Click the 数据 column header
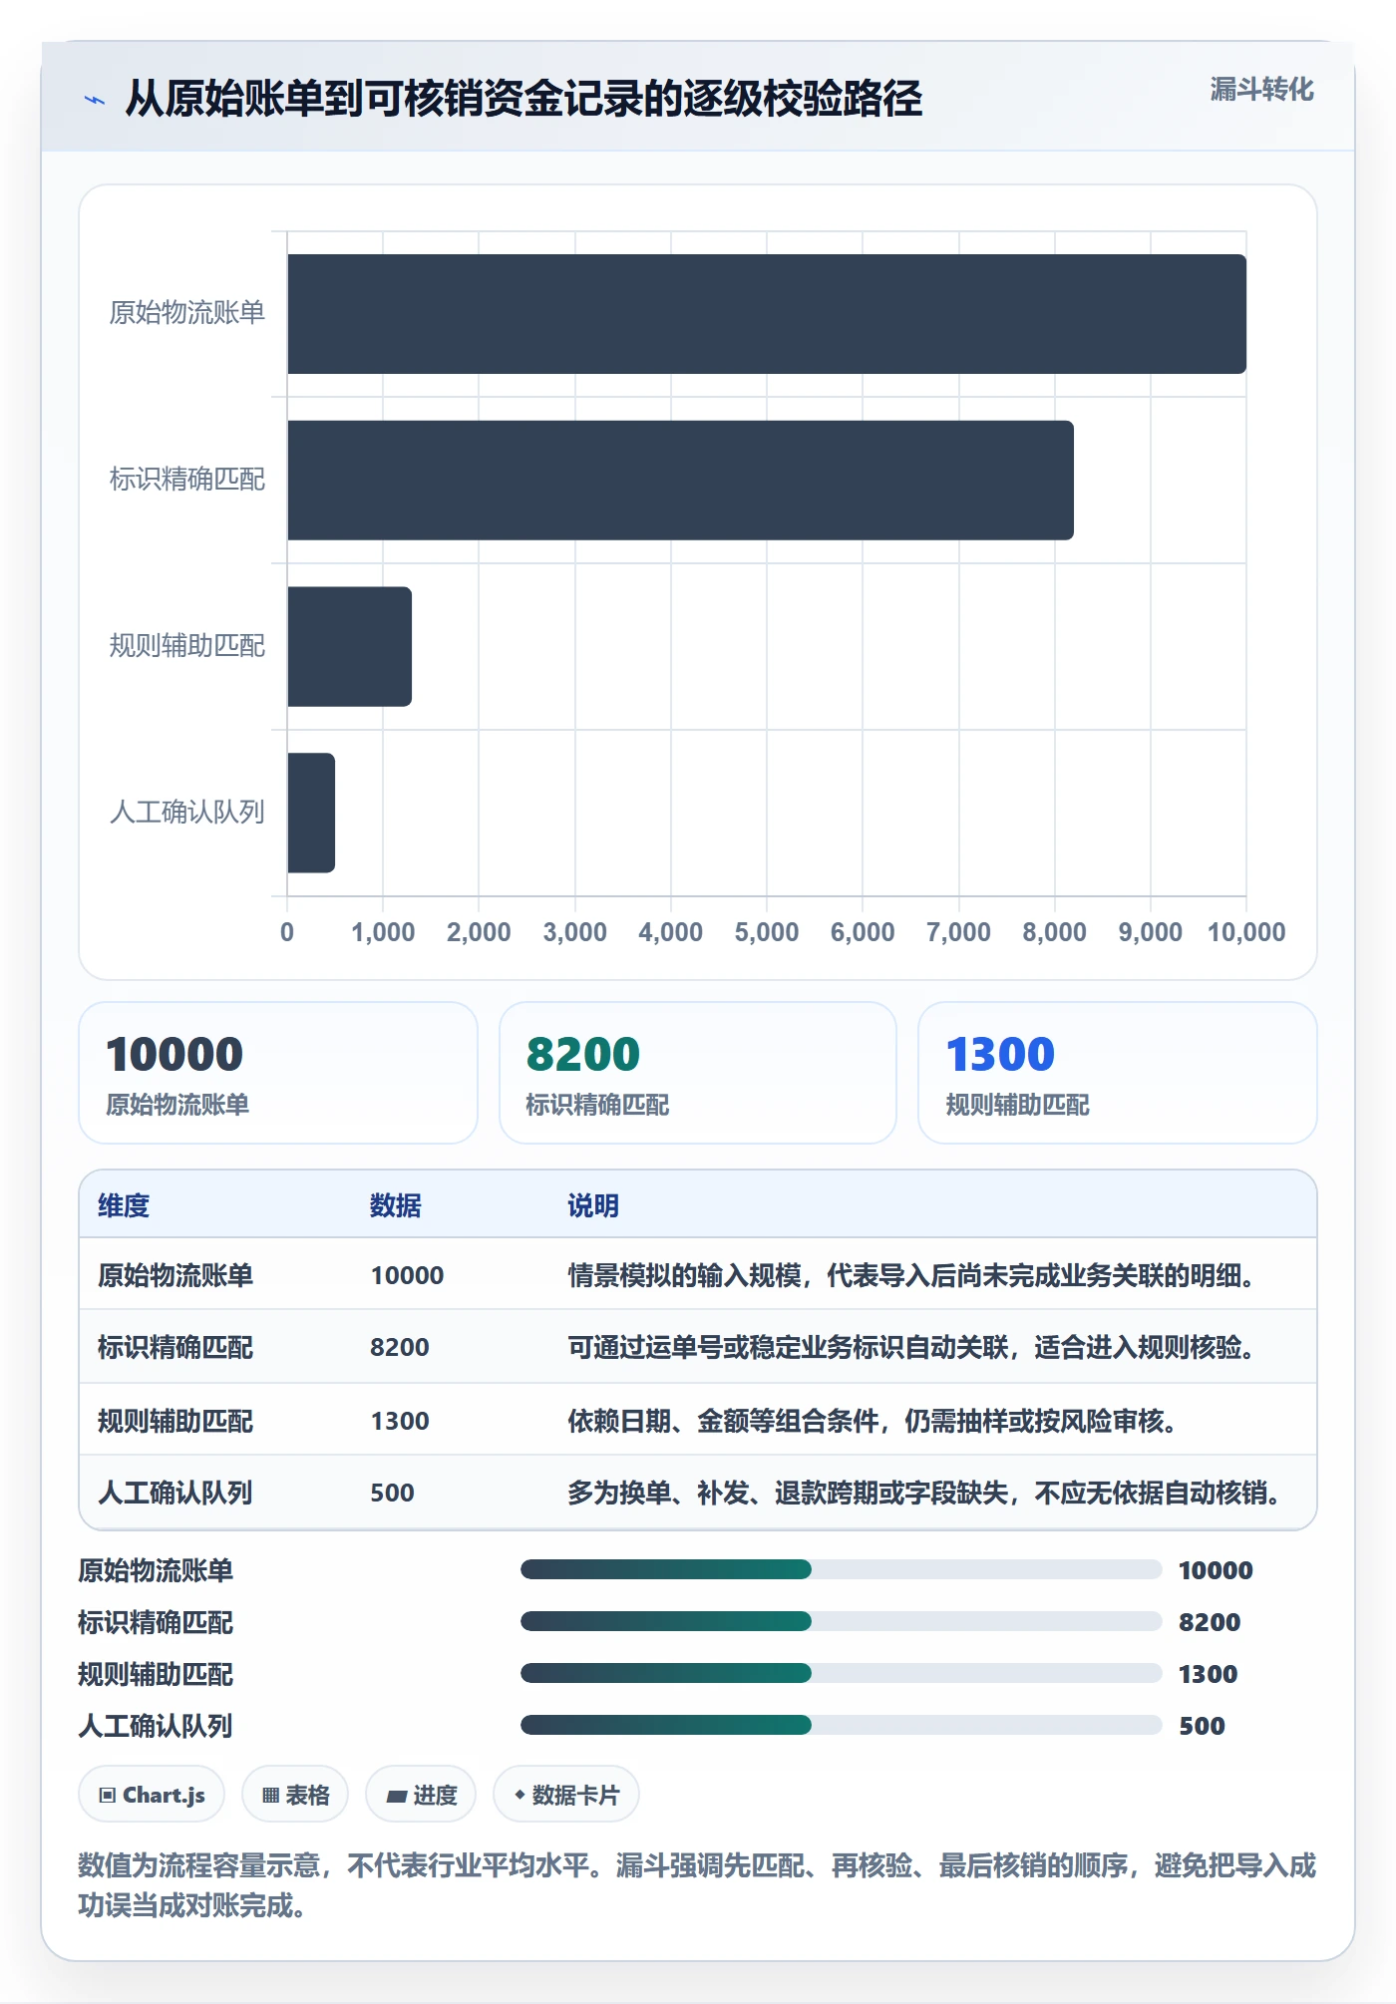The image size is (1396, 2004). [396, 1205]
